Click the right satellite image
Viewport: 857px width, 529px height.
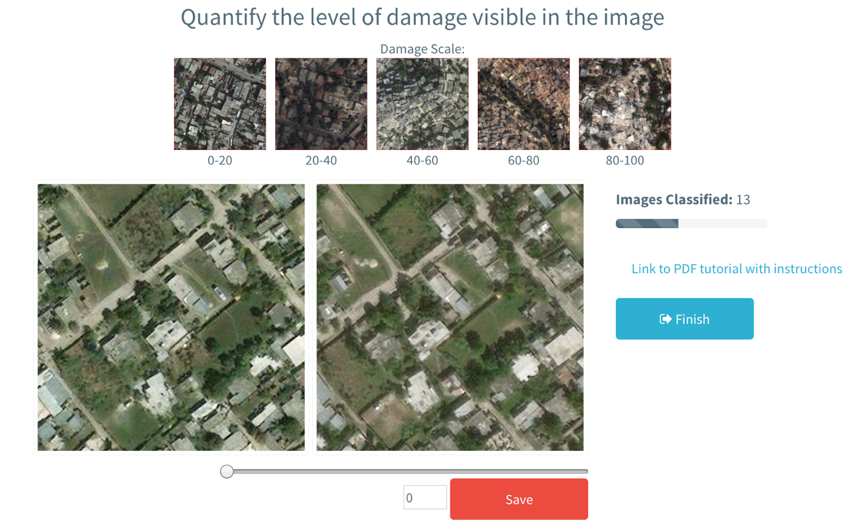click(x=450, y=317)
